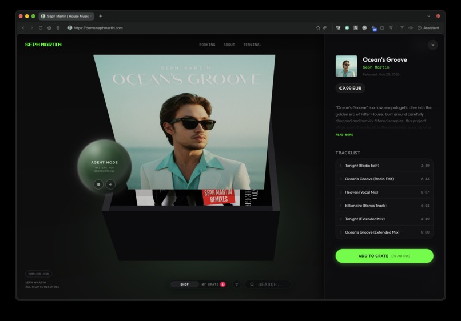Image resolution: width=461 pixels, height=321 pixels.
Task: Click the red profile icon at window top right
Action: pyautogui.click(x=438, y=16)
